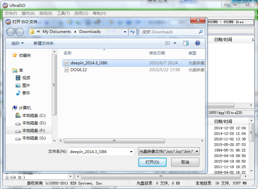Click the 650MB free capacity bar

coord(231,22)
